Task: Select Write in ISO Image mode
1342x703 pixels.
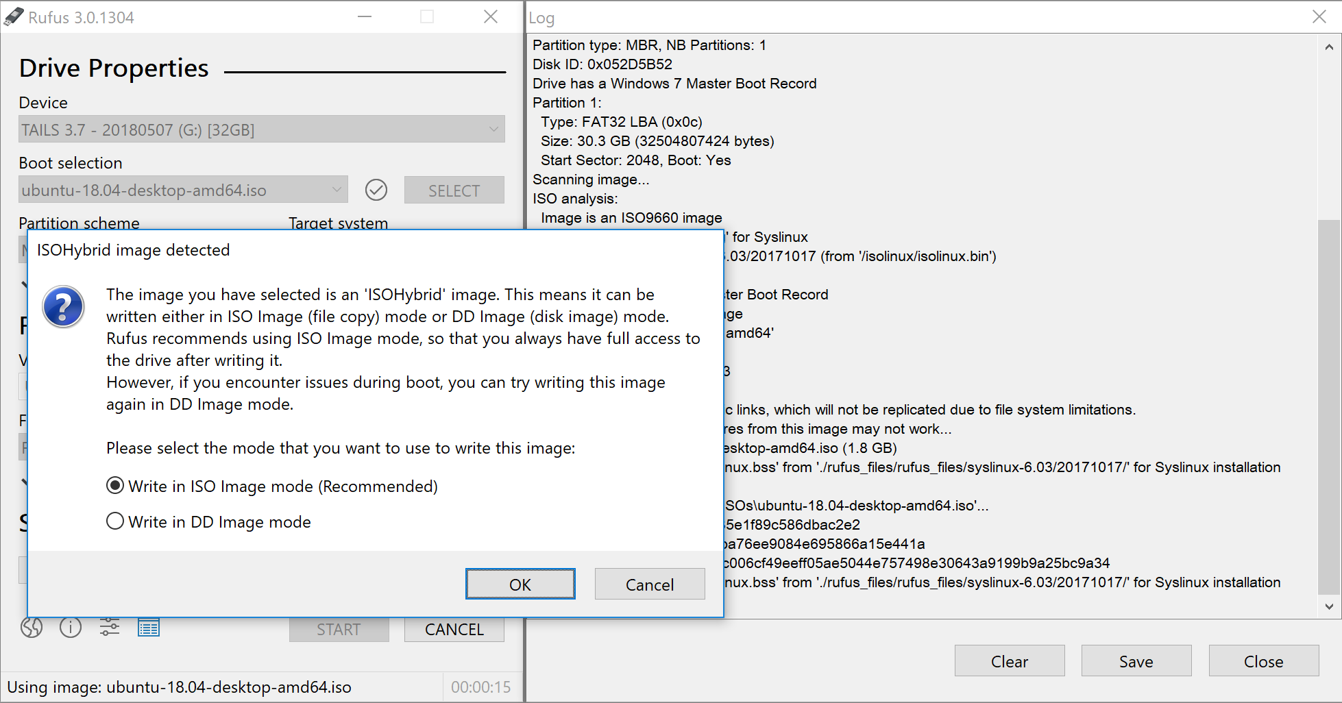Action: (x=116, y=486)
